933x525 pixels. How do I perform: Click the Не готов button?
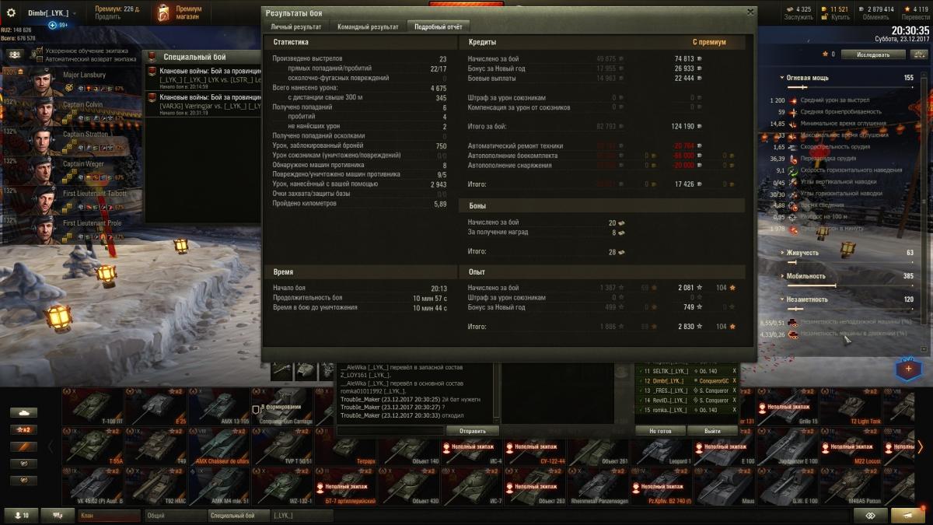(x=660, y=430)
